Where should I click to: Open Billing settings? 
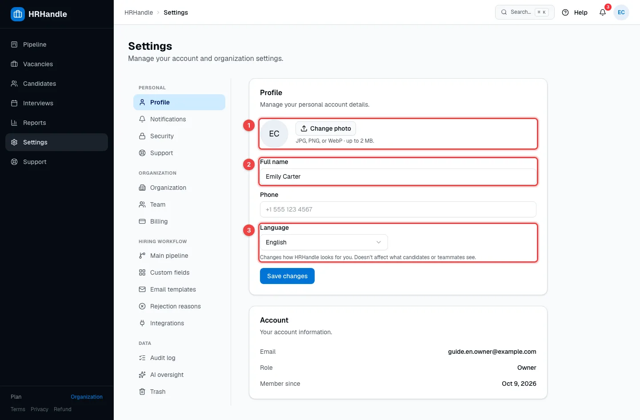click(179, 221)
